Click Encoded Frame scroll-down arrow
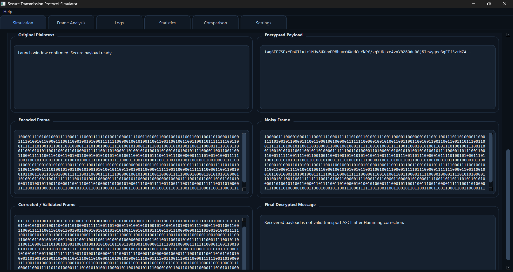513x272 pixels. point(244,189)
